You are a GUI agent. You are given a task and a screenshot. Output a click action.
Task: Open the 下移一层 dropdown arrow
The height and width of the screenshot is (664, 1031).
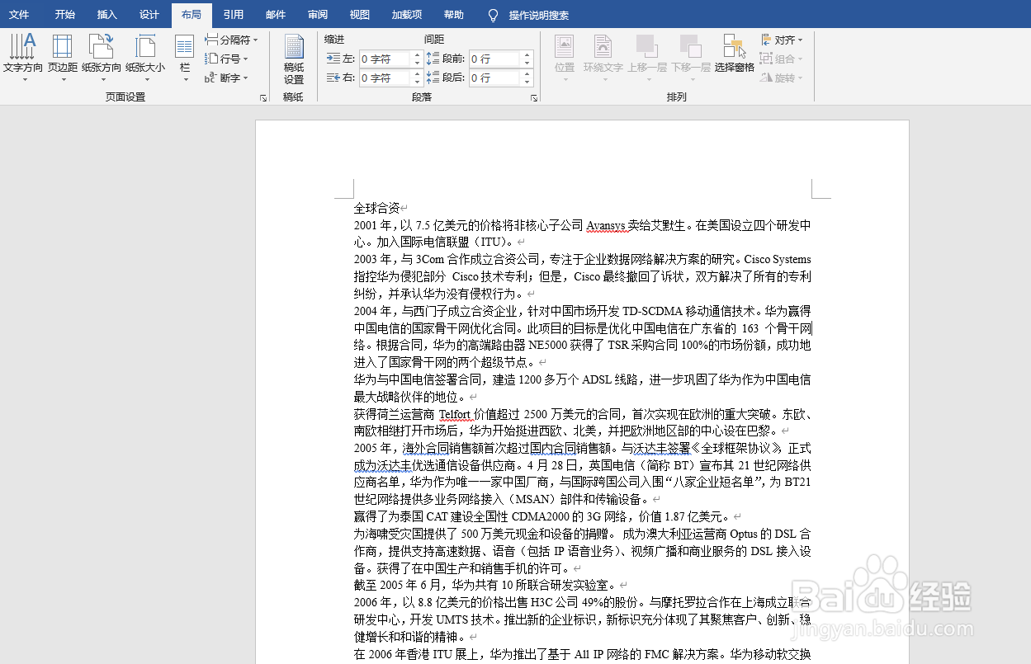tap(691, 80)
